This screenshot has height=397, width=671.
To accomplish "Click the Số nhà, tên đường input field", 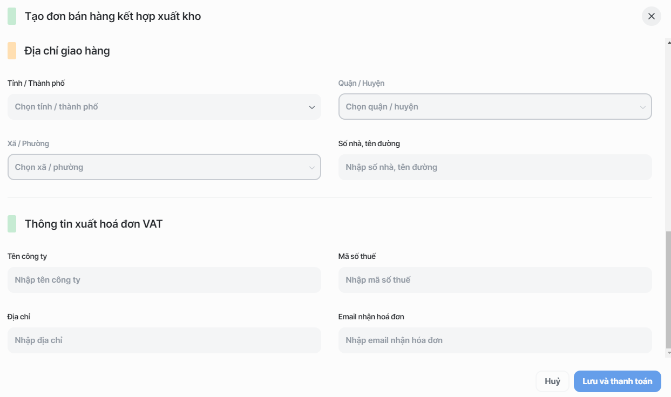I will (x=494, y=167).
